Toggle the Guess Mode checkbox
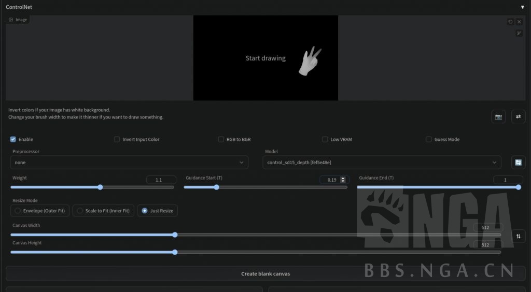 pos(429,139)
